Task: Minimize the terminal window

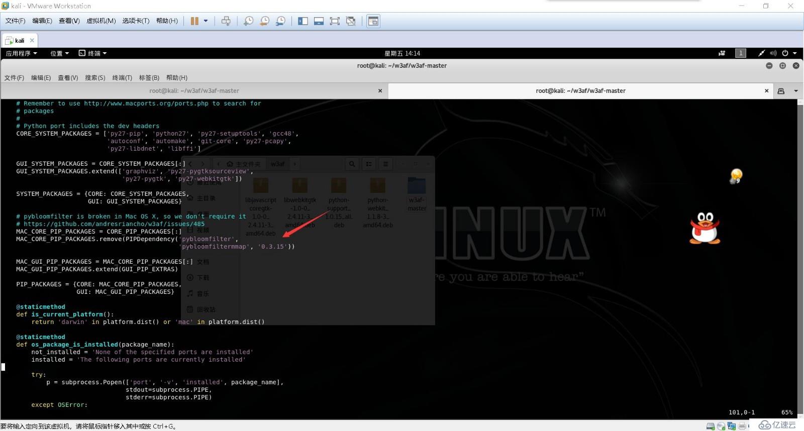Action: (769, 66)
